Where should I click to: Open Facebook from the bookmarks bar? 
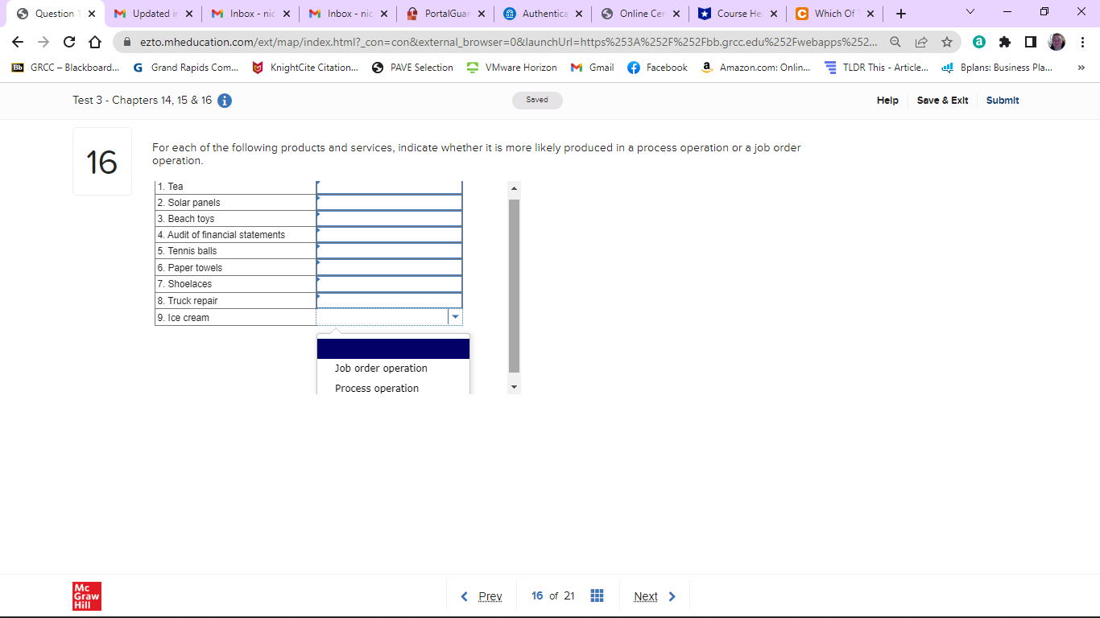click(x=657, y=68)
